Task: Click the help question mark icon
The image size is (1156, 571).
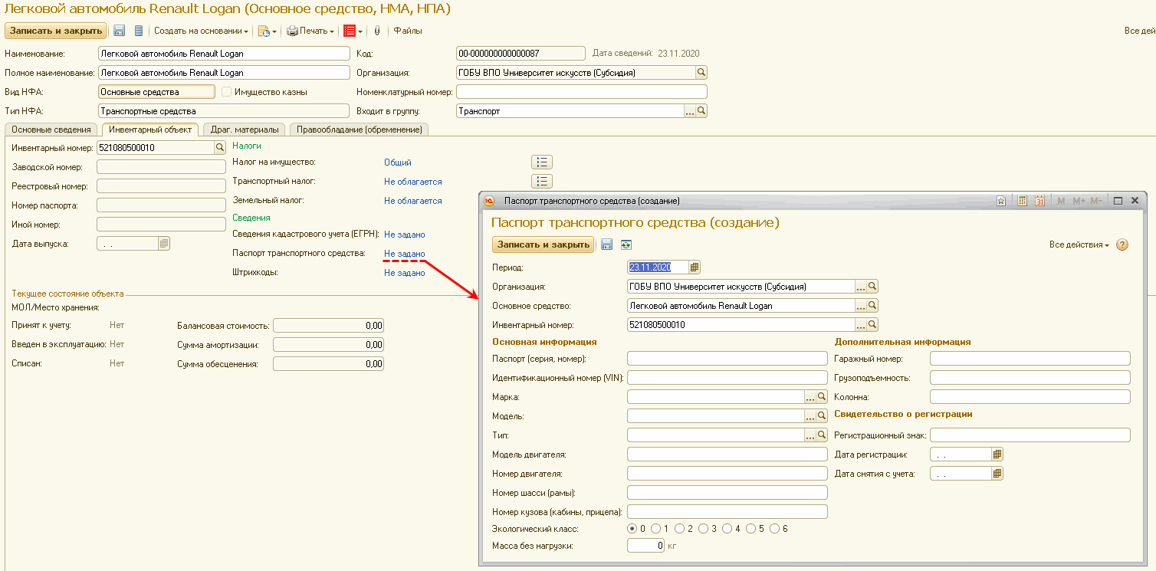Action: (1122, 244)
